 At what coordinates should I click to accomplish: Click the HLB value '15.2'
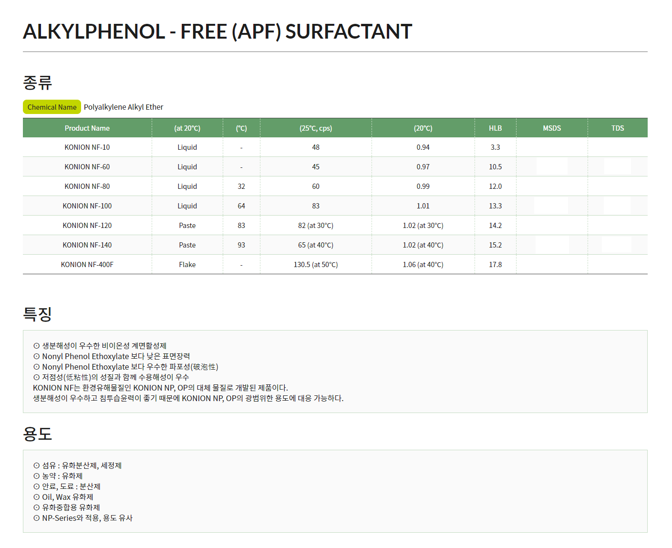(496, 245)
